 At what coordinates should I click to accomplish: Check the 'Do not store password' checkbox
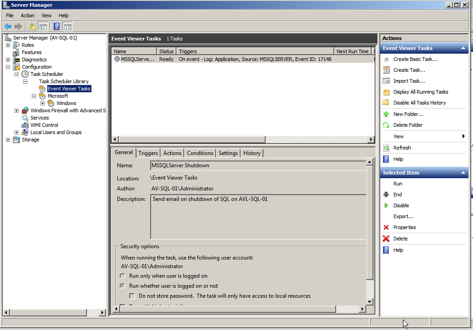132,296
